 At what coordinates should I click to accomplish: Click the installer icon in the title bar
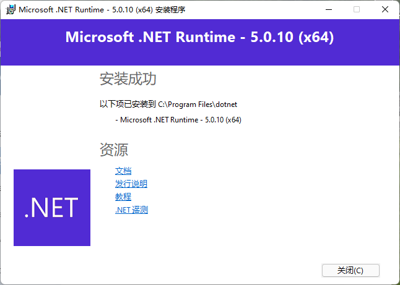[10, 10]
